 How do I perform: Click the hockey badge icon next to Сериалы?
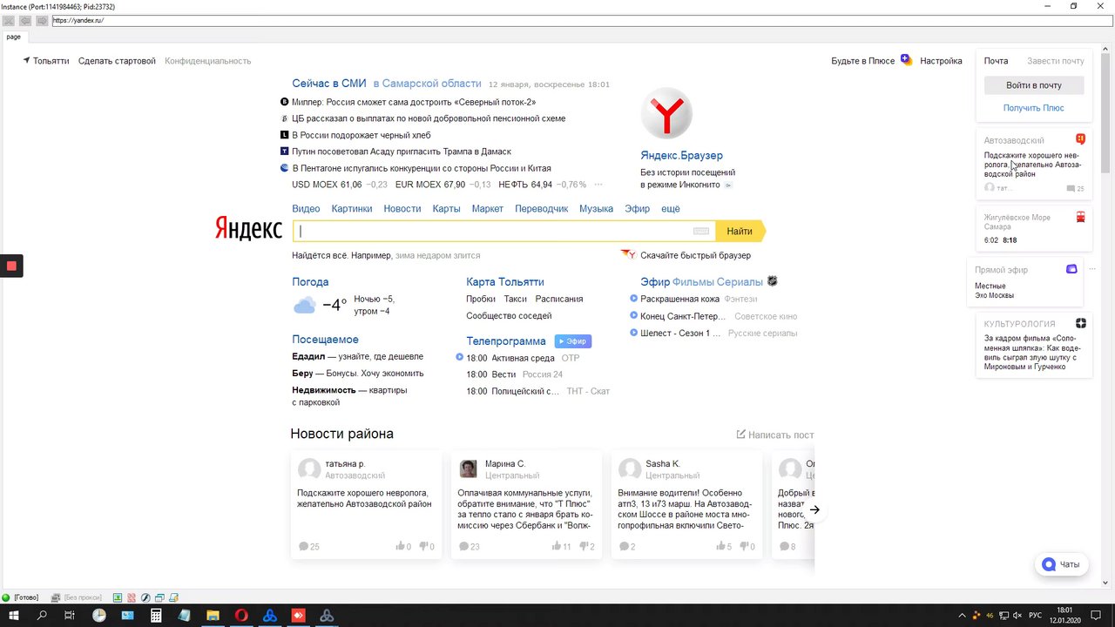pyautogui.click(x=772, y=281)
